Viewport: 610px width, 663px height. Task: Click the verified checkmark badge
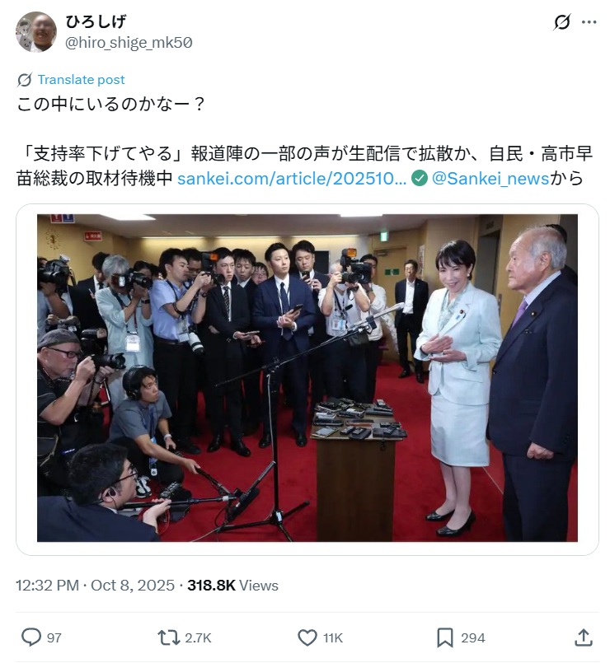[420, 178]
